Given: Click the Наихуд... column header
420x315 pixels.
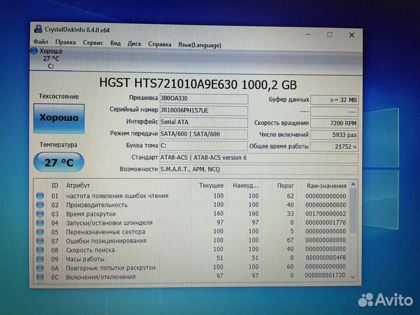Looking at the screenshot, I should (x=246, y=185).
